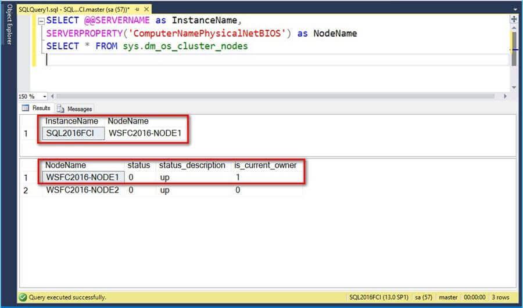
Task: Click 3 rows count in status bar
Action: tap(500, 298)
